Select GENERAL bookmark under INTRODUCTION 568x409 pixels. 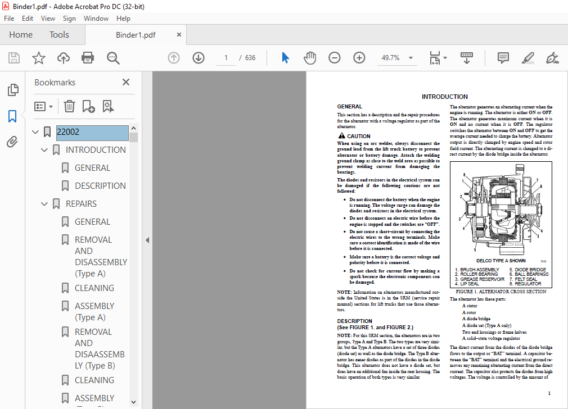point(92,168)
